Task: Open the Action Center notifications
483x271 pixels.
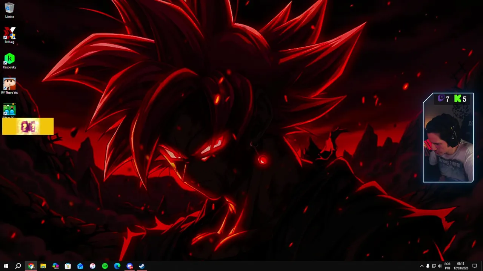Action: pyautogui.click(x=475, y=266)
